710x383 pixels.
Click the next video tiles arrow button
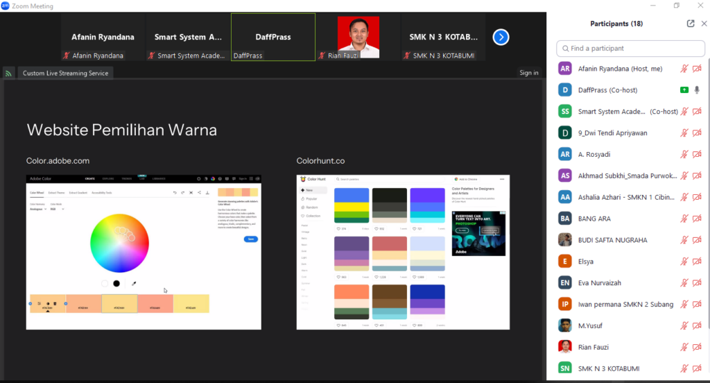[x=501, y=37]
